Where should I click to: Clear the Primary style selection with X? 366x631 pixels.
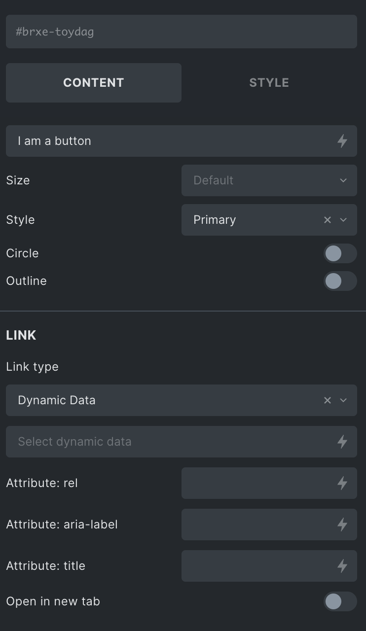click(328, 220)
